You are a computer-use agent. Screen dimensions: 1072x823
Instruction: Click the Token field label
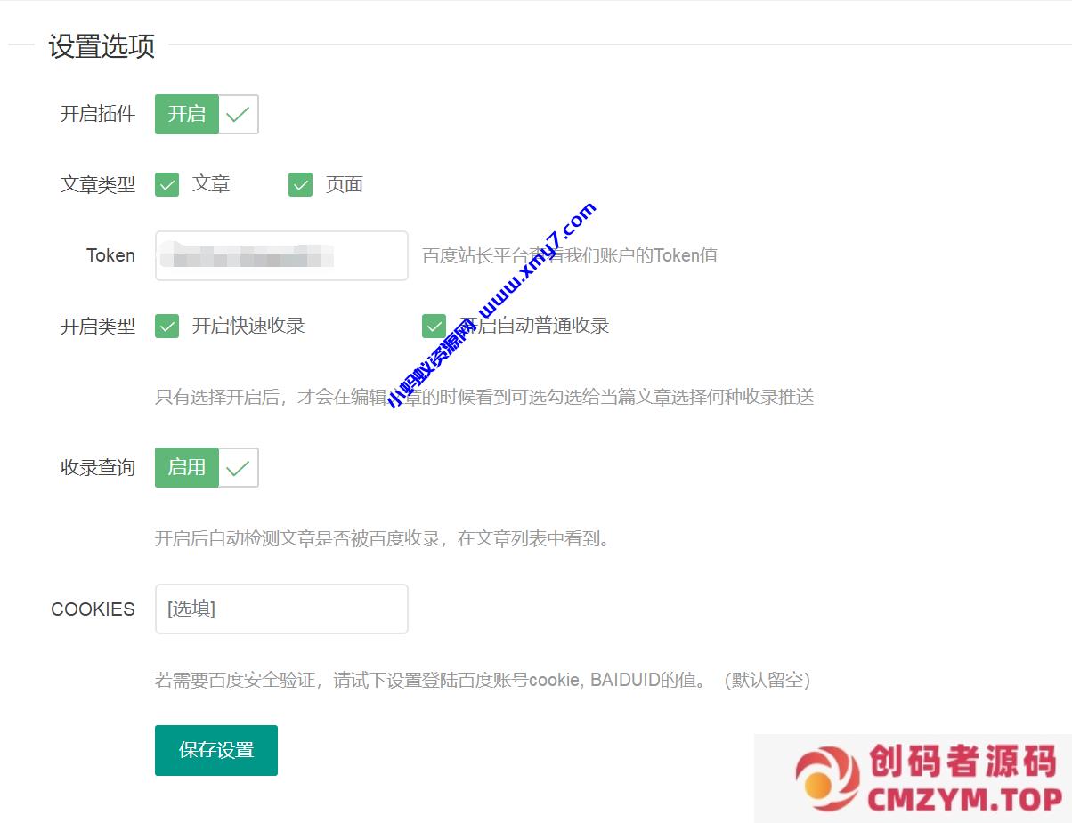(x=110, y=256)
